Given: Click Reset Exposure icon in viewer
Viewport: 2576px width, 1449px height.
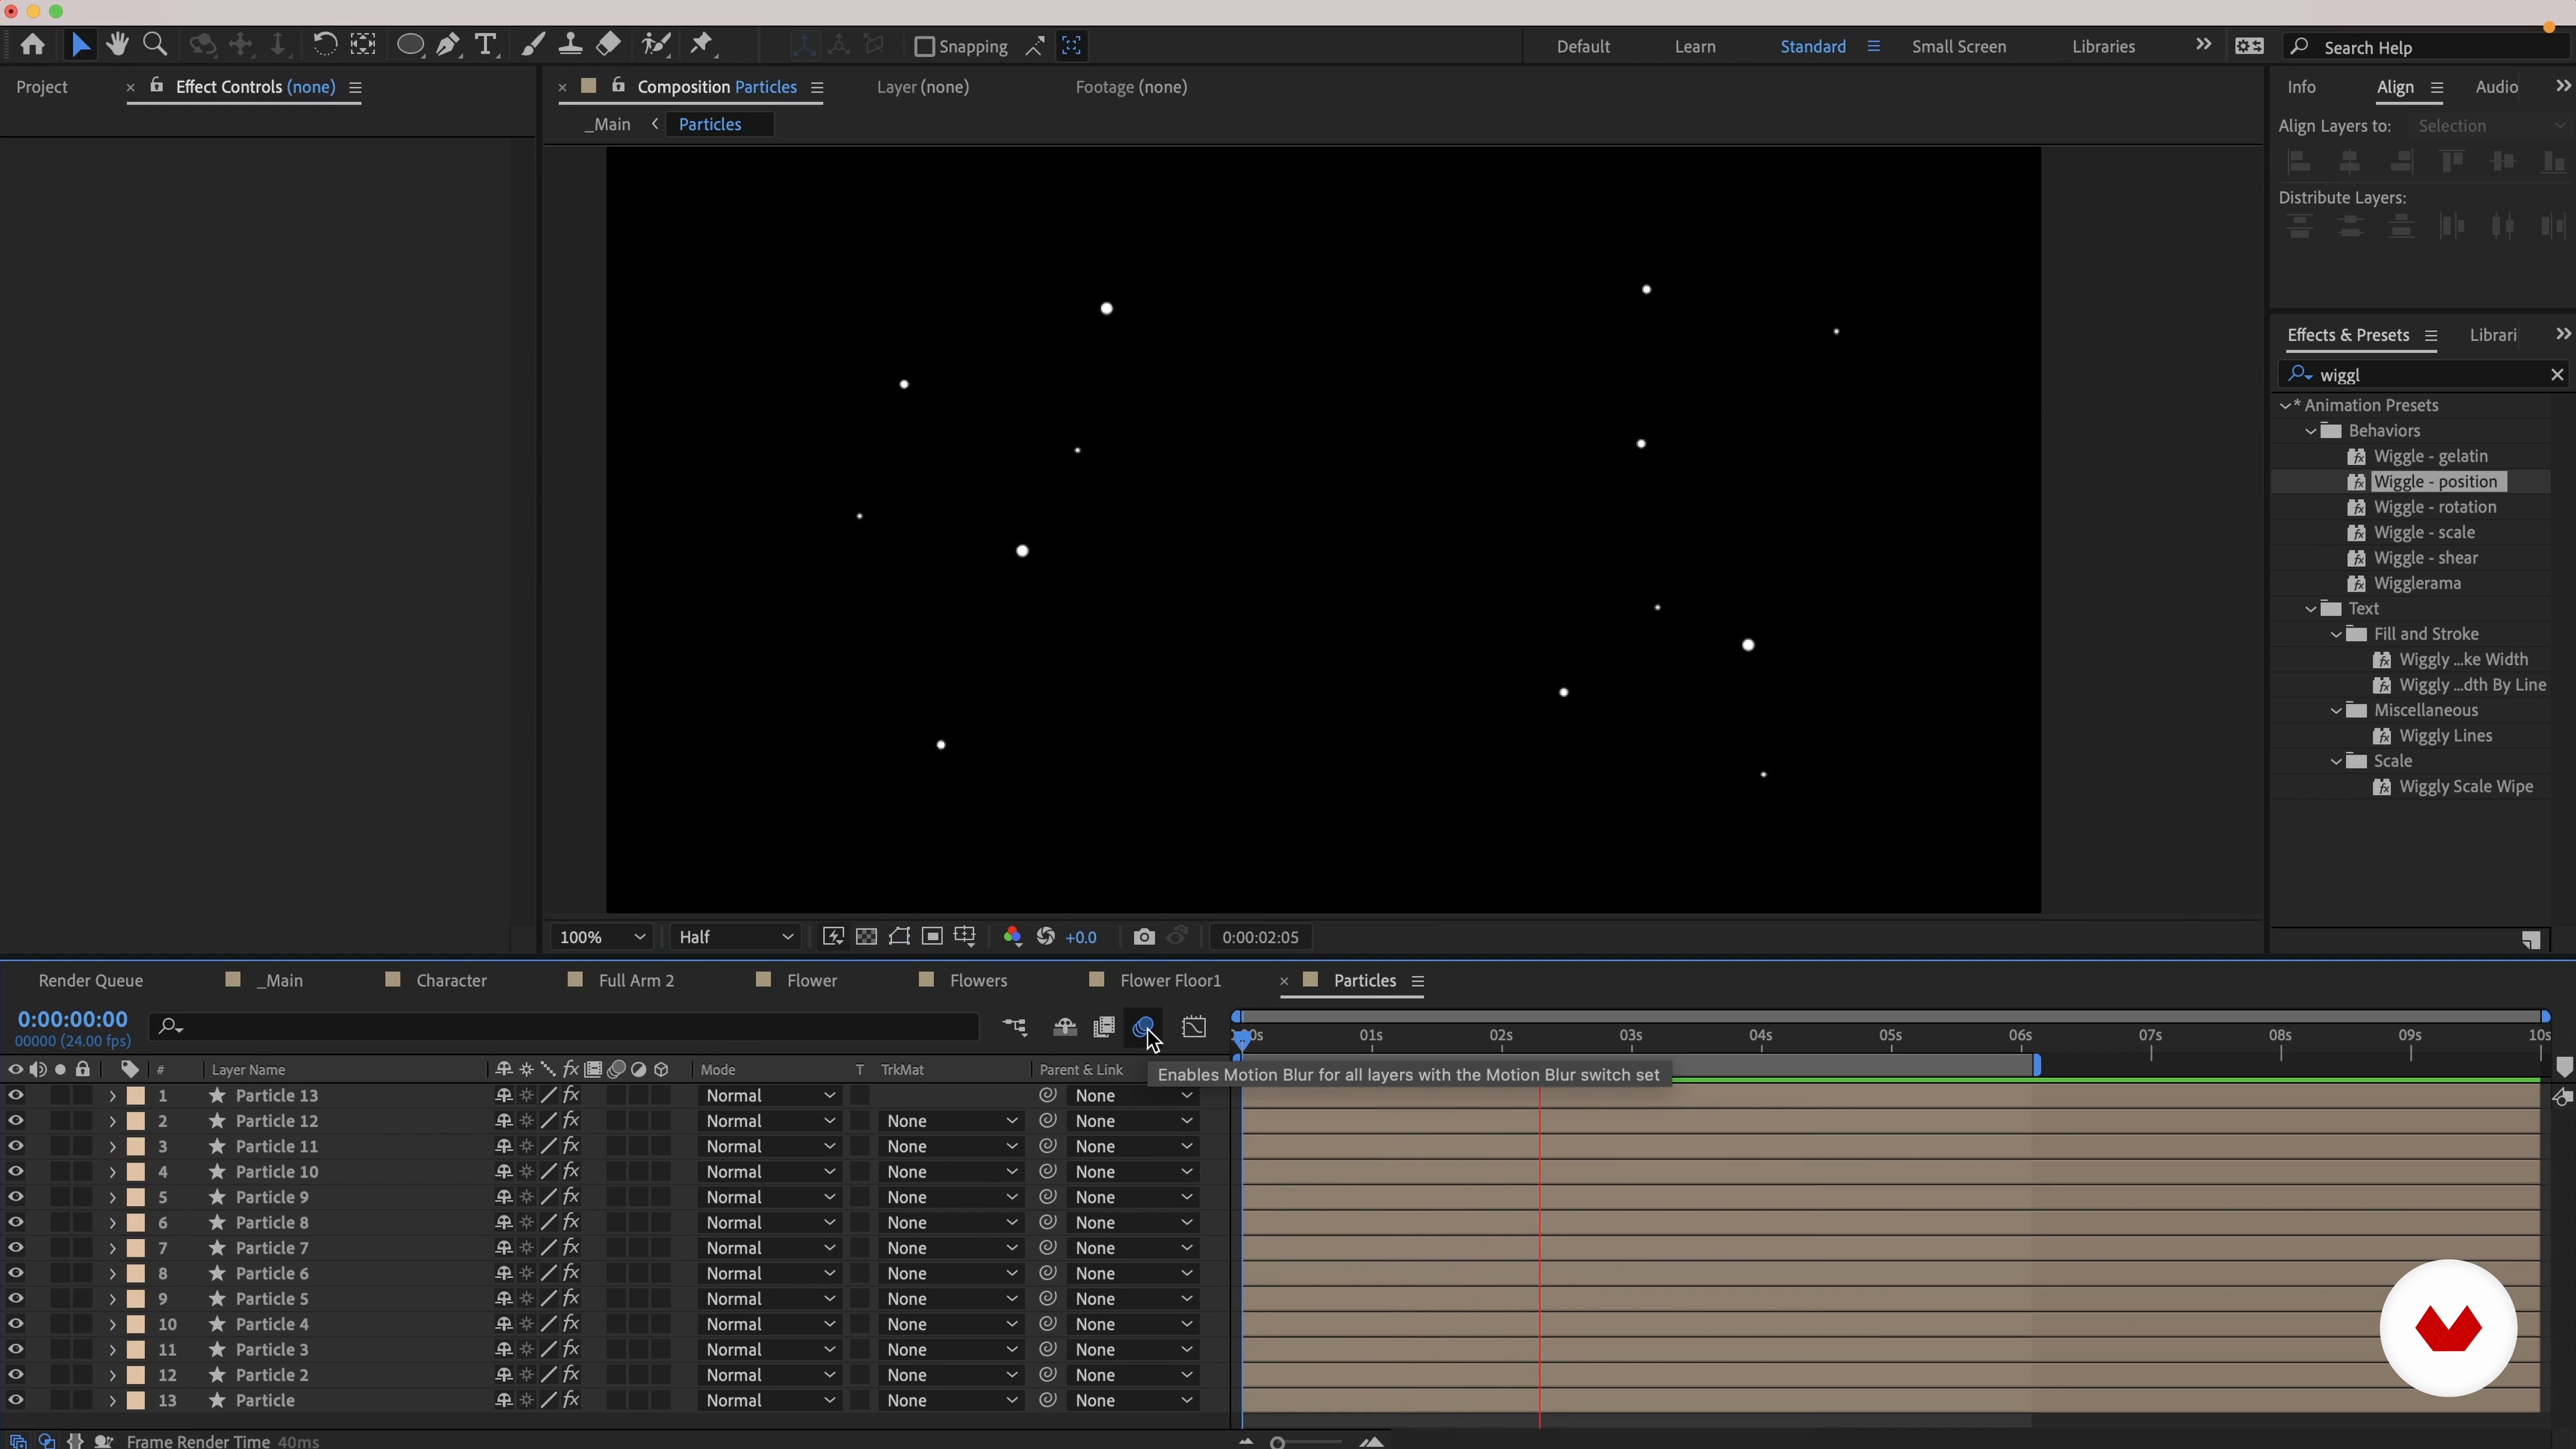Looking at the screenshot, I should pos(1046,937).
